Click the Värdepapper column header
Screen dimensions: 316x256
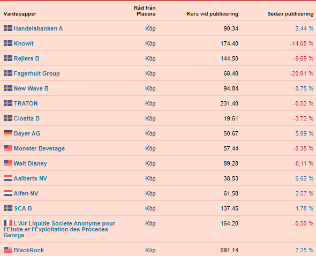point(20,14)
